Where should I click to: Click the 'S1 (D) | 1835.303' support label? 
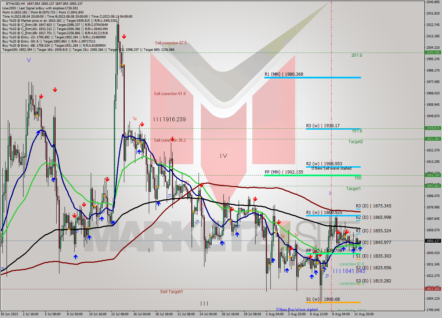pos(374,256)
